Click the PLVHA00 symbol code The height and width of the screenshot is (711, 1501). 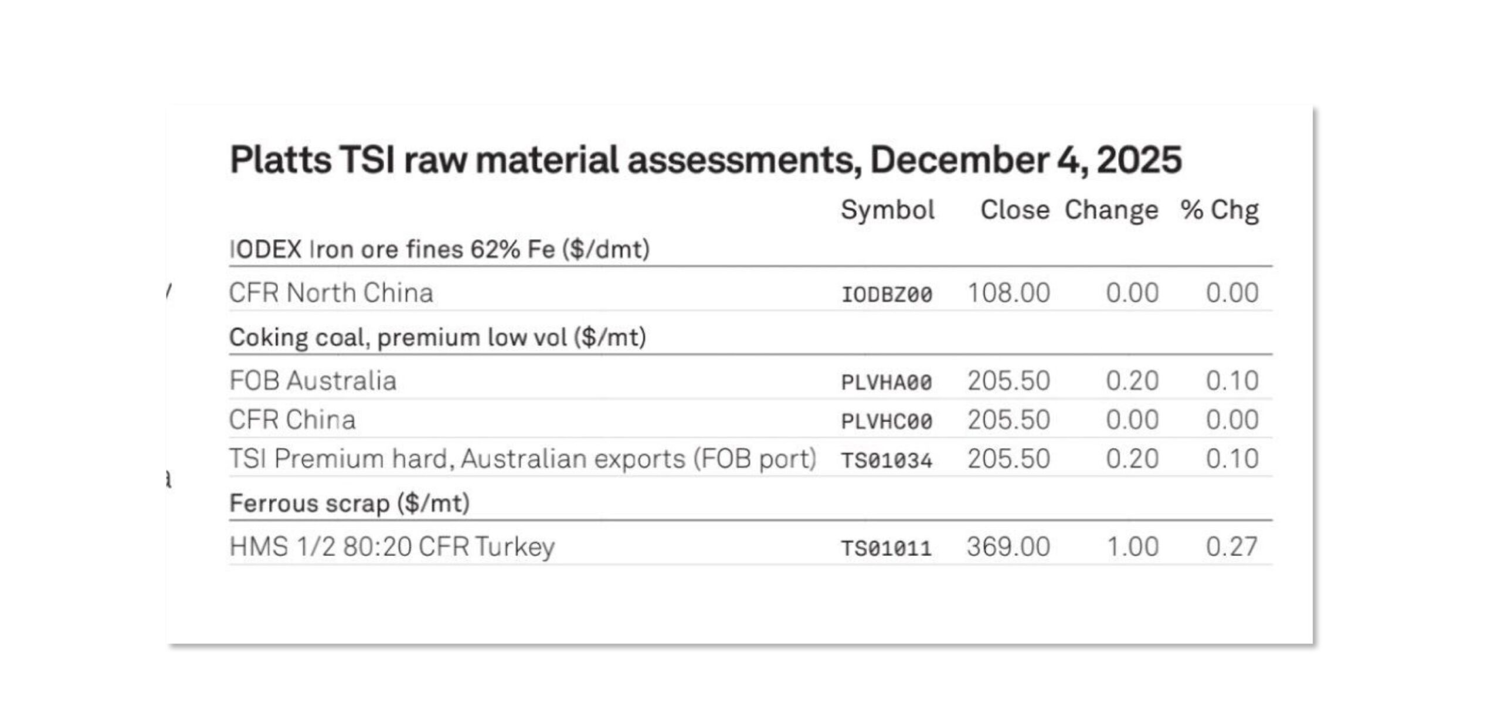[x=887, y=383]
